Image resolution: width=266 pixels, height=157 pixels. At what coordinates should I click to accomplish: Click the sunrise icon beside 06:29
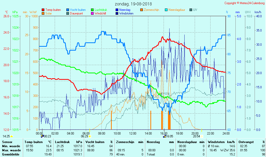tap(90, 136)
